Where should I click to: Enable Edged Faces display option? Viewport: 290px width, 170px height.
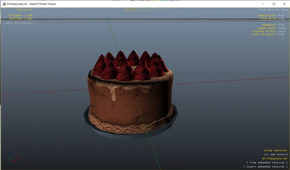(x=271, y=28)
